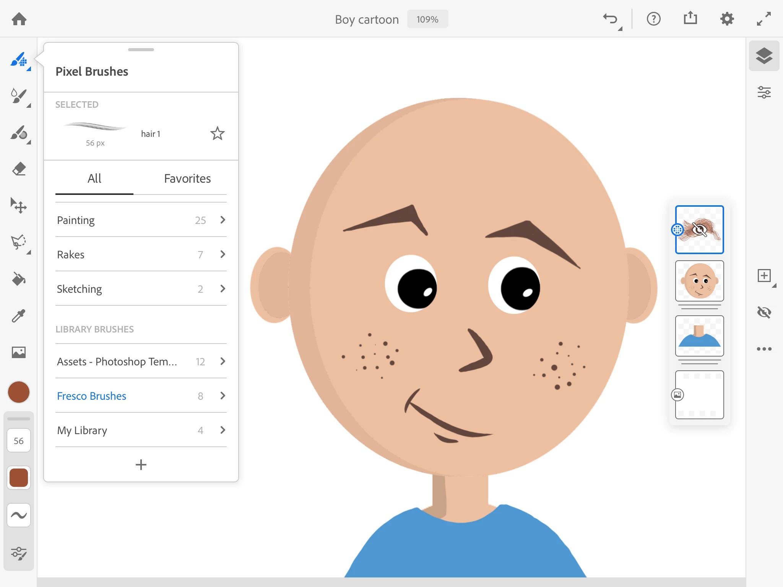Click the Share export icon
The width and height of the screenshot is (783, 587).
pyautogui.click(x=690, y=19)
